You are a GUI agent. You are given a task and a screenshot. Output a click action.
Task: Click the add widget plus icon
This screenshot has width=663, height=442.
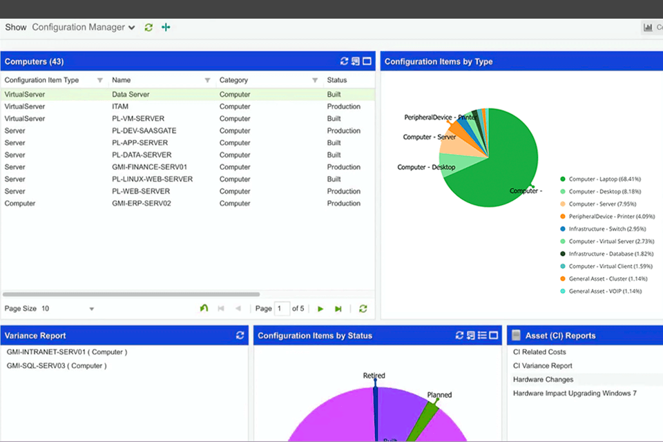coord(165,27)
